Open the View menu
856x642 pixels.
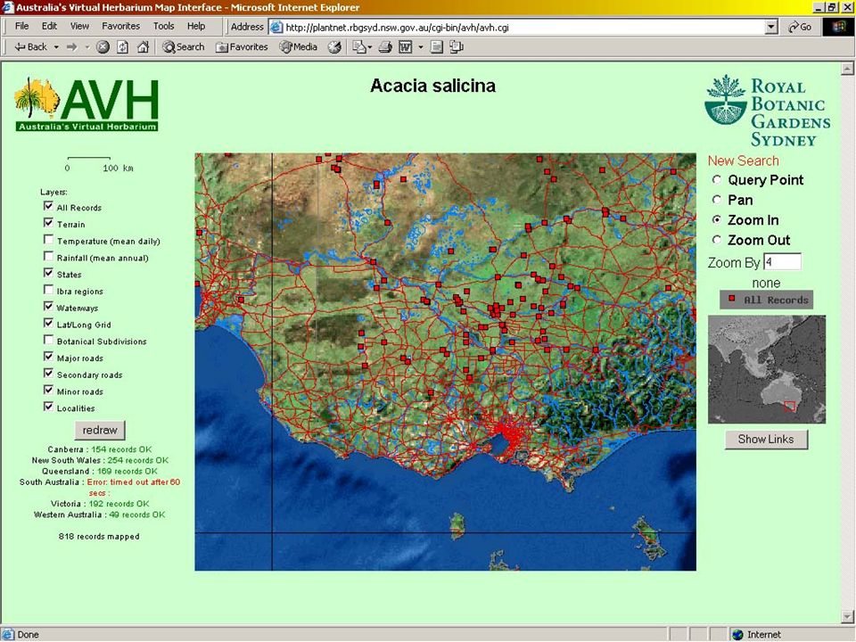click(79, 26)
